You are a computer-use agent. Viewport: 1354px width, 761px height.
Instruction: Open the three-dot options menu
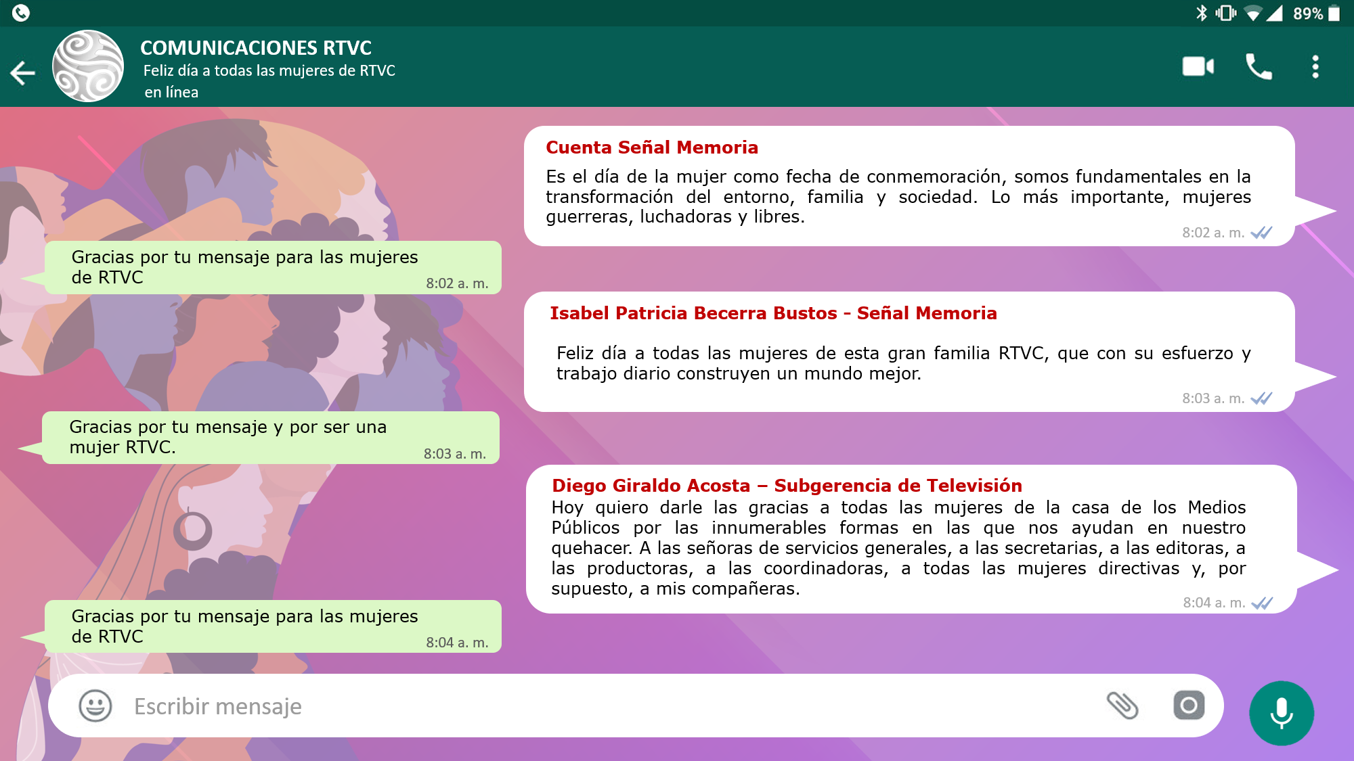pyautogui.click(x=1315, y=66)
